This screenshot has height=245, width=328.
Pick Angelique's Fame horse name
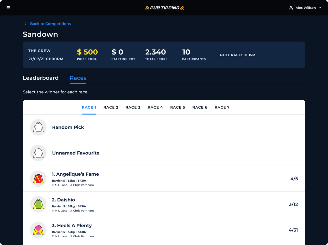(x=75, y=174)
